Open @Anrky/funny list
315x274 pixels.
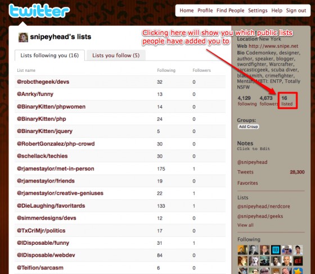(x=35, y=94)
